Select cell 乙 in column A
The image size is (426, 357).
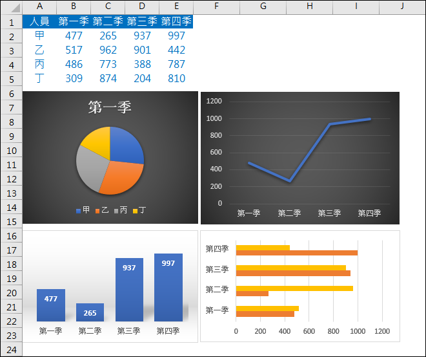click(x=39, y=50)
